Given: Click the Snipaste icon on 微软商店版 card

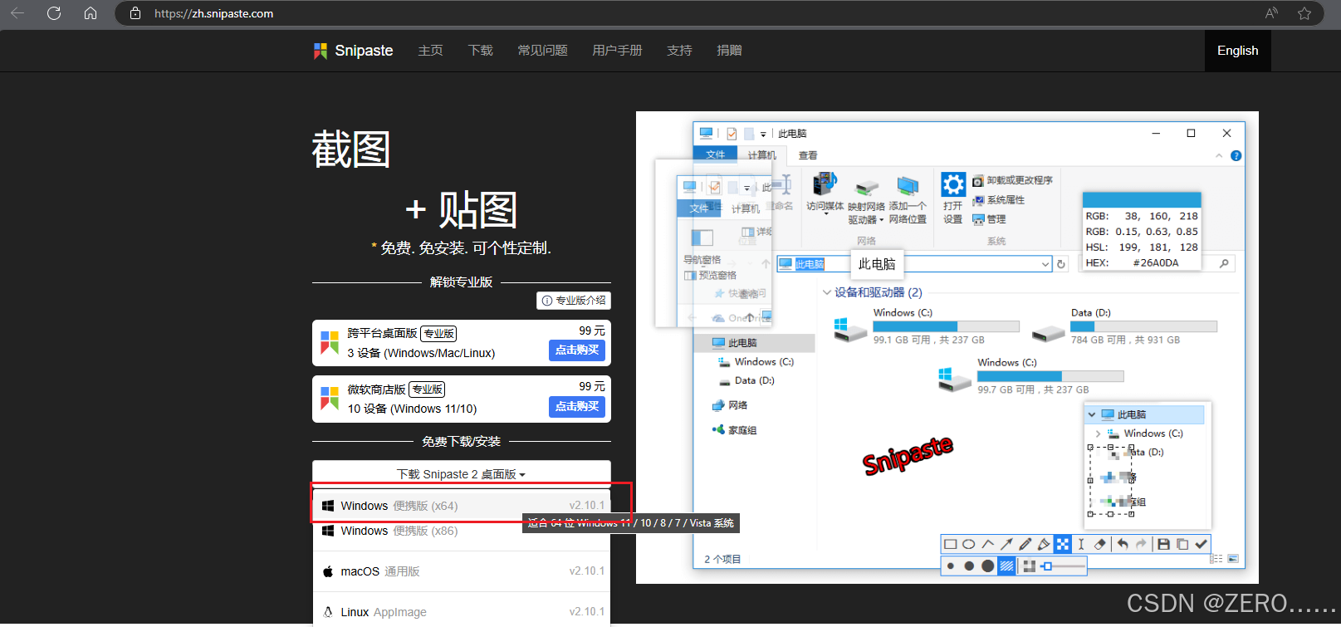Looking at the screenshot, I should coord(330,399).
